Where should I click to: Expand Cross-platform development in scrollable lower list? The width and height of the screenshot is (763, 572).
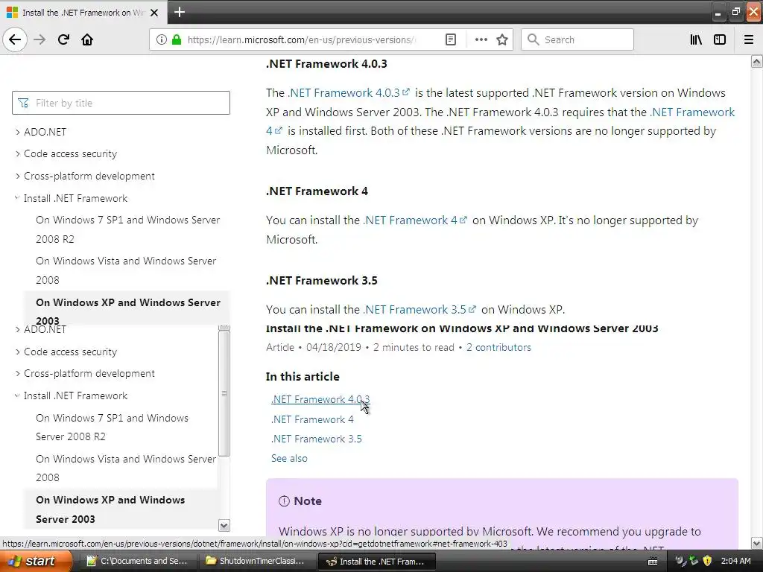[x=18, y=374]
